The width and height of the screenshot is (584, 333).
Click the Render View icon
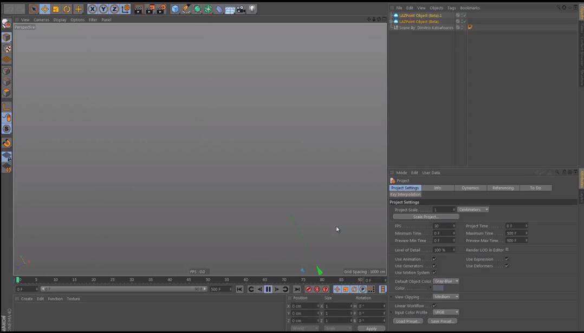tap(137, 9)
